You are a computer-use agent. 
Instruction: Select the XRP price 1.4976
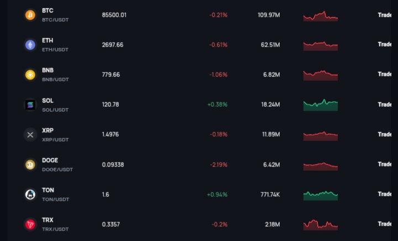pyautogui.click(x=111, y=134)
